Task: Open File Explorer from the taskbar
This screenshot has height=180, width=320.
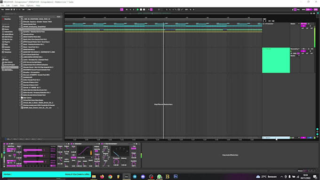Action: (94, 177)
